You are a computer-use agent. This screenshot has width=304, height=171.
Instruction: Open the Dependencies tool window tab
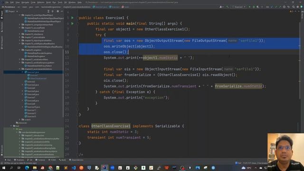[x=76, y=160]
